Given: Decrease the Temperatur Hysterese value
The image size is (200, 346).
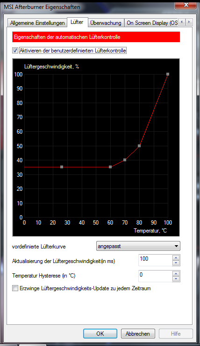Looking at the screenshot, I should (176, 278).
